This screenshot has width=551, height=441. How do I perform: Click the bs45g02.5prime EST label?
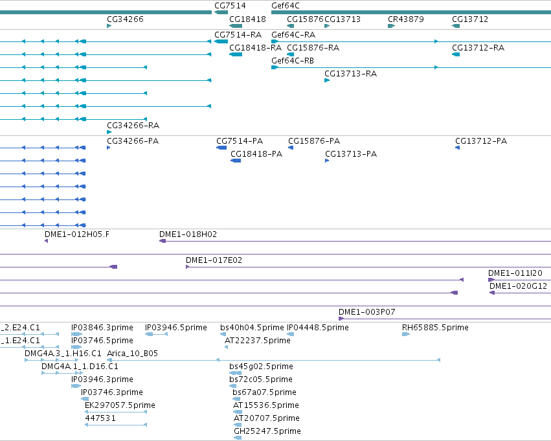(x=261, y=367)
